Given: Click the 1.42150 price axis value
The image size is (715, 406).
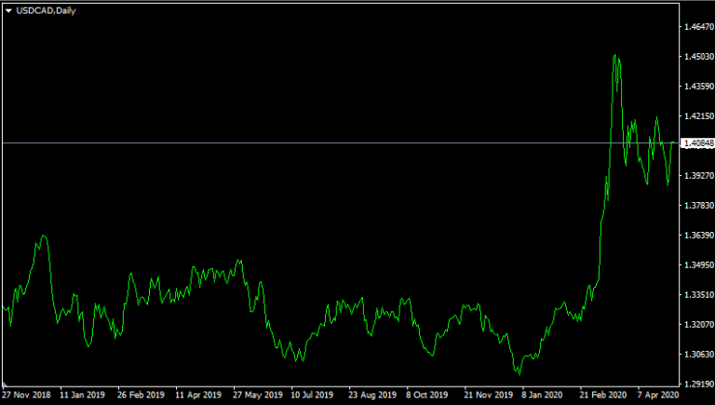Looking at the screenshot, I should pyautogui.click(x=696, y=116).
